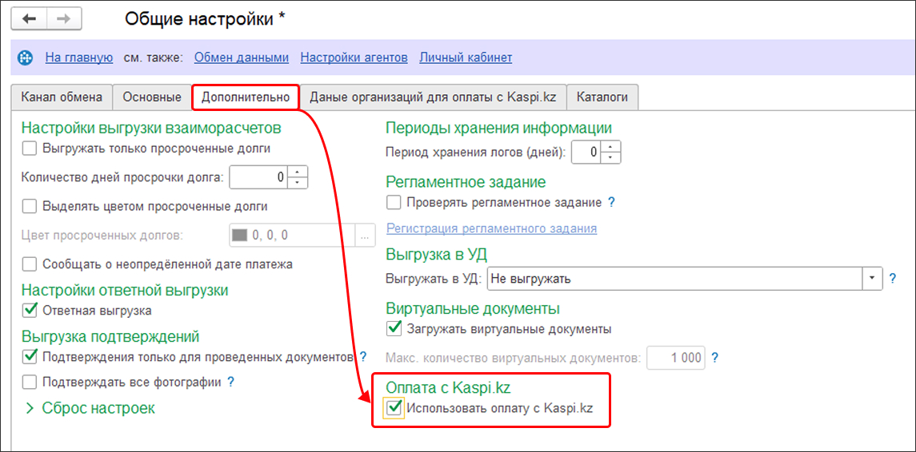Enable exporting only overdue debts checkbox
The height and width of the screenshot is (452, 916).
pos(30,148)
